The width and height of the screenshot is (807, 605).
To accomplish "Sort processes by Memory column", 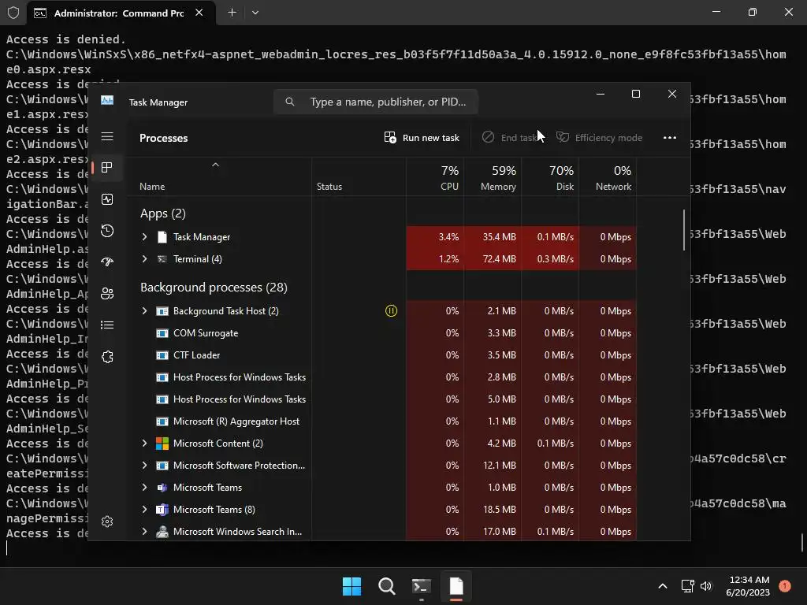I will click(493, 176).
